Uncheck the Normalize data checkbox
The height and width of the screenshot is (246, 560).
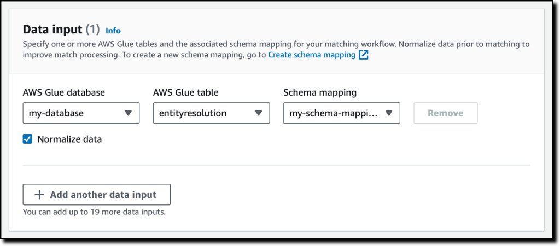tap(27, 139)
